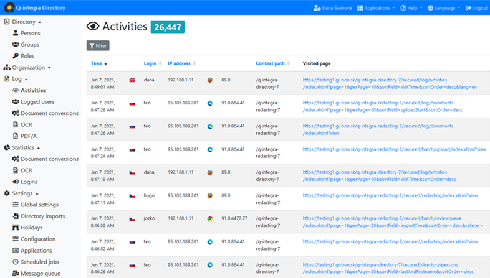Open OCR under Statistics
This screenshot has width=490, height=278.
click(x=26, y=170)
